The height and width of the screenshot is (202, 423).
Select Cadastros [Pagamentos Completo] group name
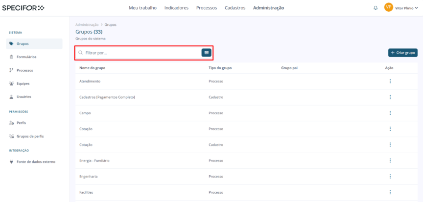107,97
